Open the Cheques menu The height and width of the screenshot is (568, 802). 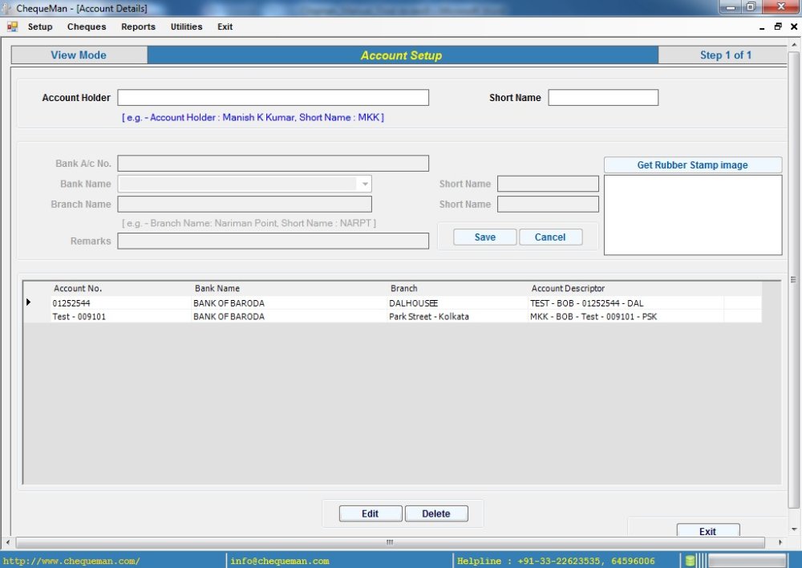pyautogui.click(x=86, y=26)
